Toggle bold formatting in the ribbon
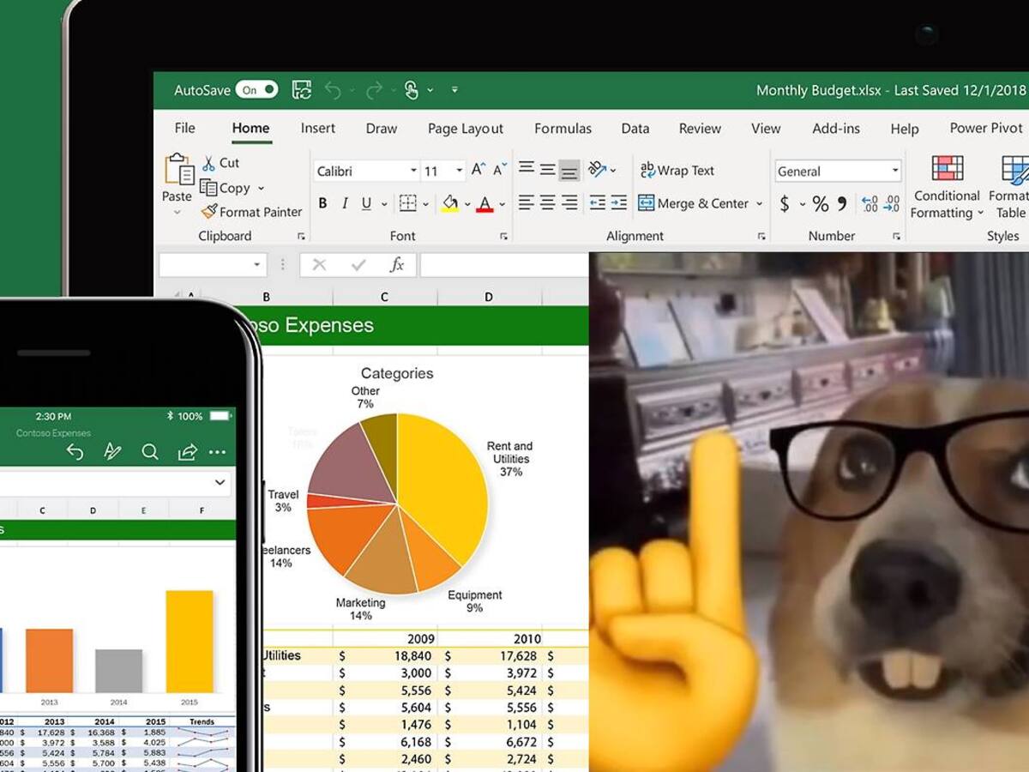The width and height of the screenshot is (1029, 772). click(x=322, y=203)
